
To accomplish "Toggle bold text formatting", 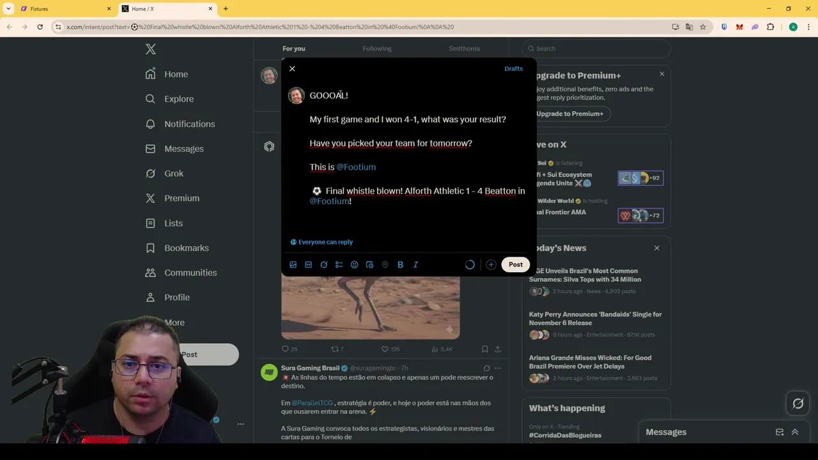I will pyautogui.click(x=400, y=264).
